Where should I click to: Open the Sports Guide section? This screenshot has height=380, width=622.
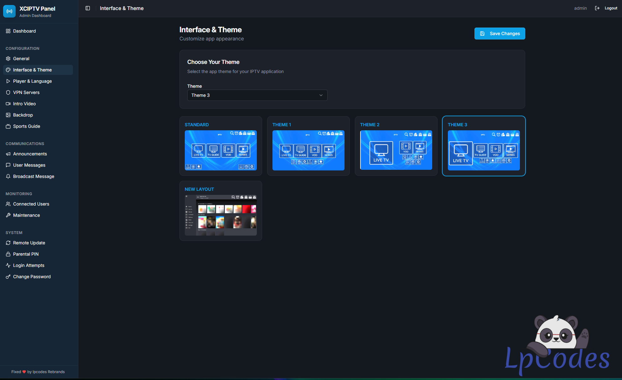[27, 126]
